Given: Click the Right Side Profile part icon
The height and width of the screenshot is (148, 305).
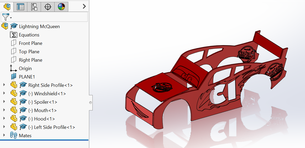Looking at the screenshot, I should coord(14,85).
